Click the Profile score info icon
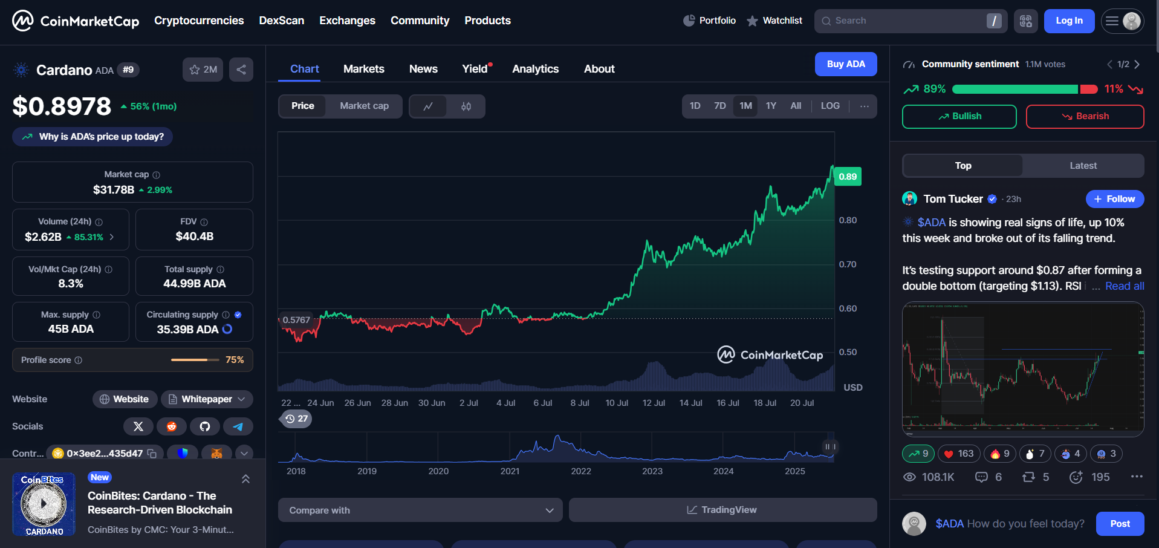 point(78,360)
